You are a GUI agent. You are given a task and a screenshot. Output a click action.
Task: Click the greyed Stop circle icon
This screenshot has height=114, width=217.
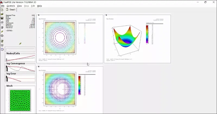click(x=2, y=36)
